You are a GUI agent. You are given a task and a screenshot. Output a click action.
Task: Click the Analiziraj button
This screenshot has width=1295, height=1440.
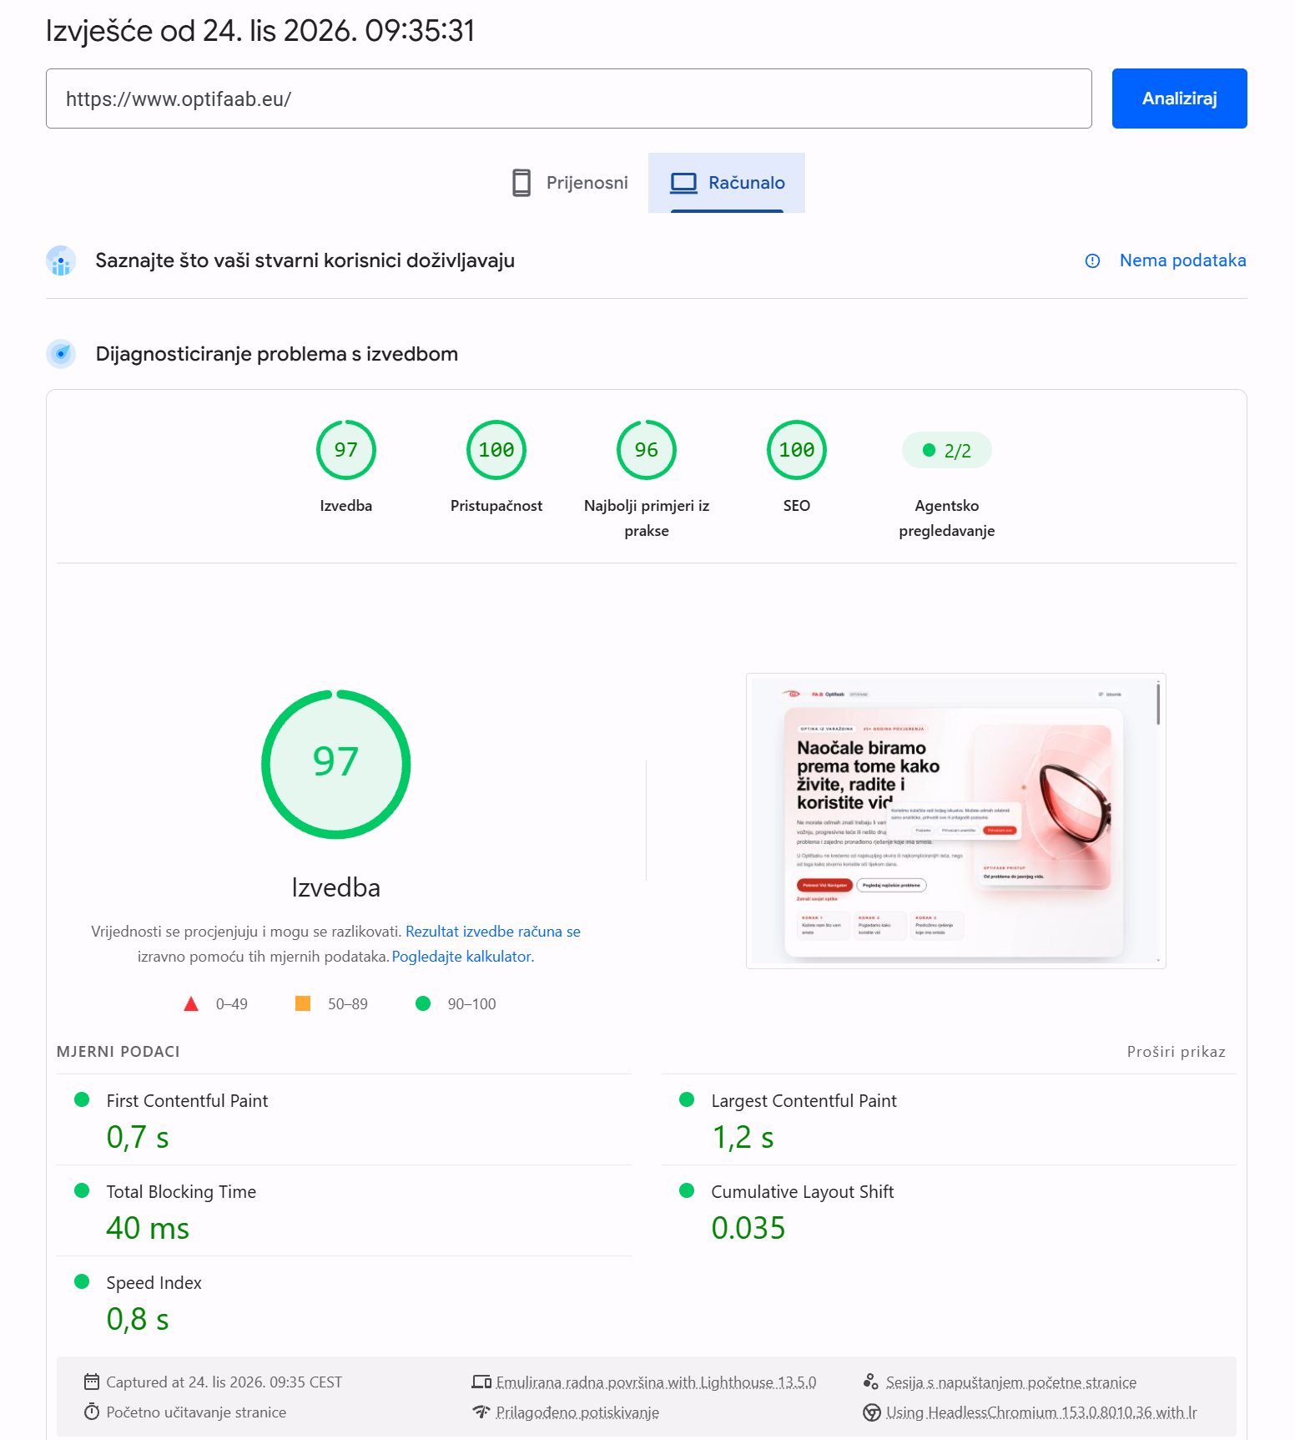[1179, 99]
